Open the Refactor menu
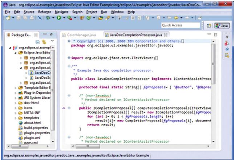The width and height of the screenshot is (235, 160). point(45,12)
